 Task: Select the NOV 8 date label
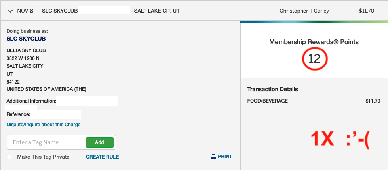25,11
